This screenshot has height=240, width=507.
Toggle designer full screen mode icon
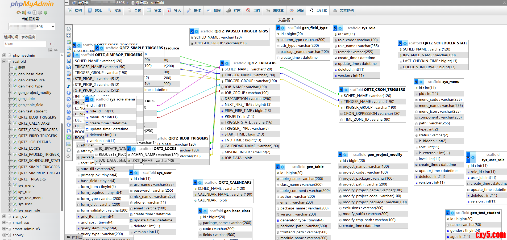(69, 35)
